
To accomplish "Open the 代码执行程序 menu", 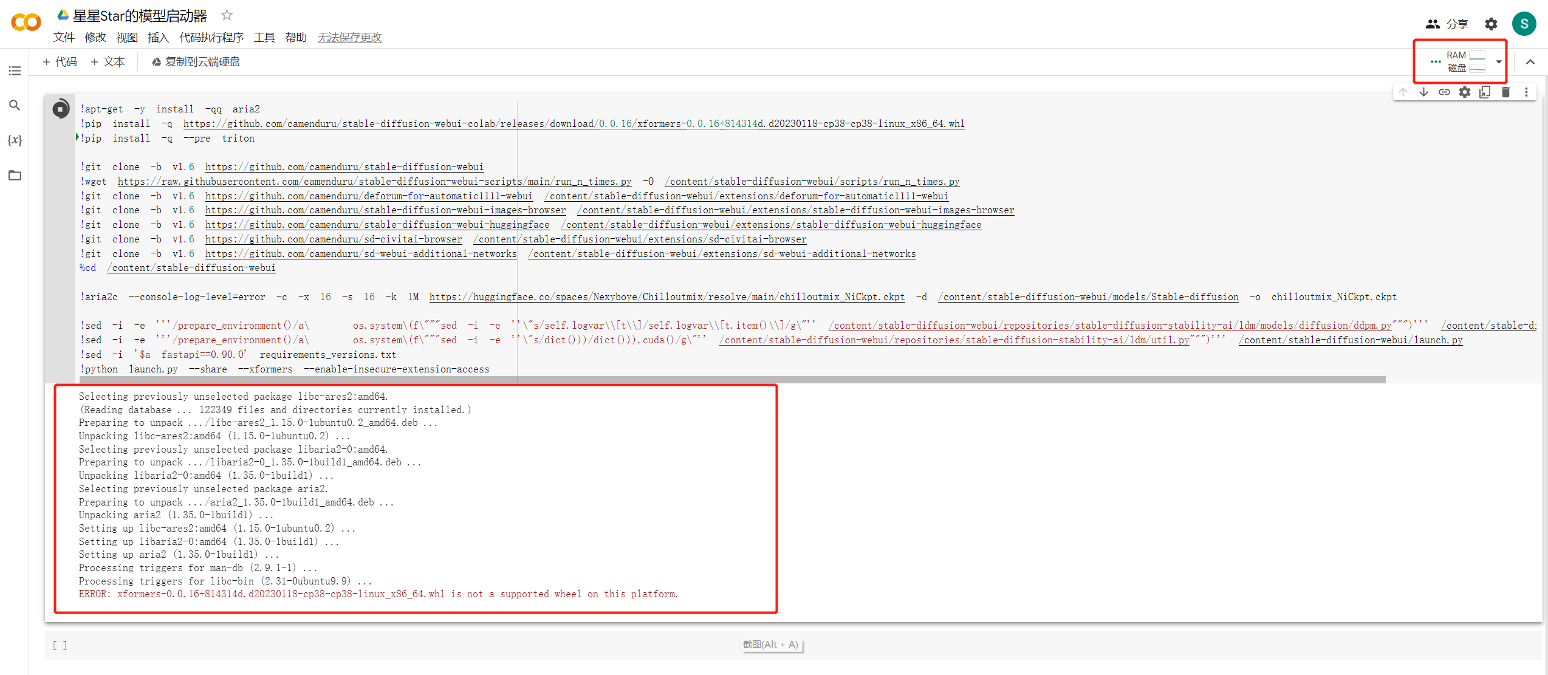I will point(211,38).
